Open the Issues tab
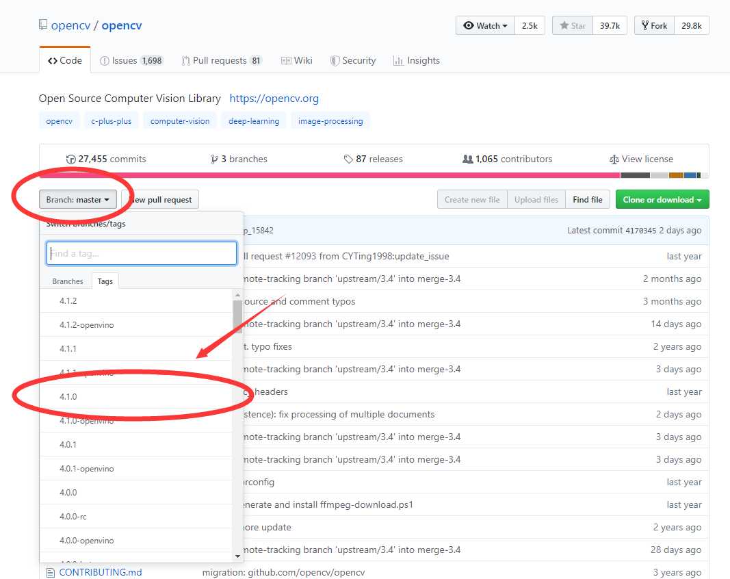Screen dimensions: 730x579 131,60
